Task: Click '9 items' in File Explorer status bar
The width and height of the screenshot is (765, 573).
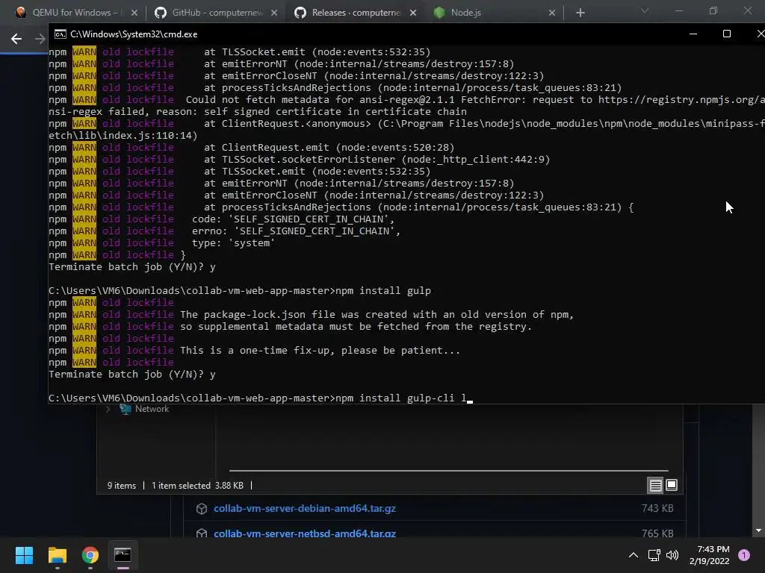Action: (122, 485)
